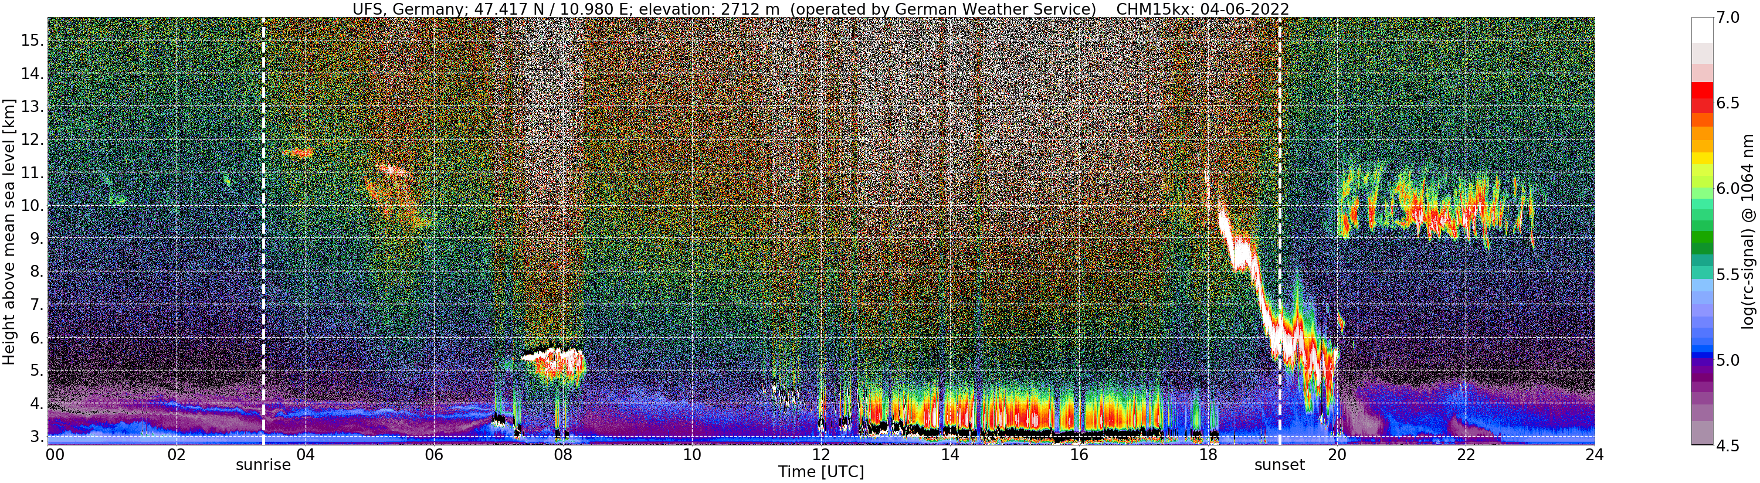Click the "Height above mean sea level [km]" label

9,231
